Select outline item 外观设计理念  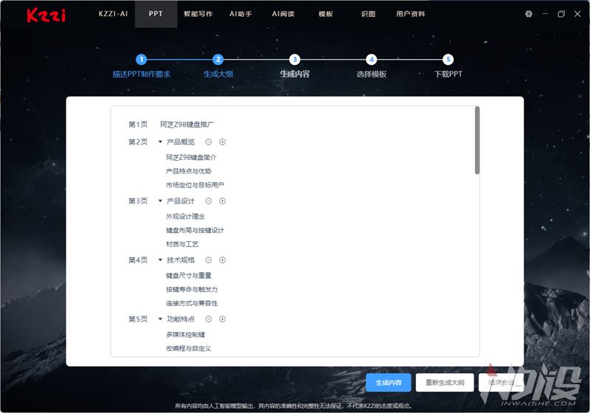click(x=186, y=216)
